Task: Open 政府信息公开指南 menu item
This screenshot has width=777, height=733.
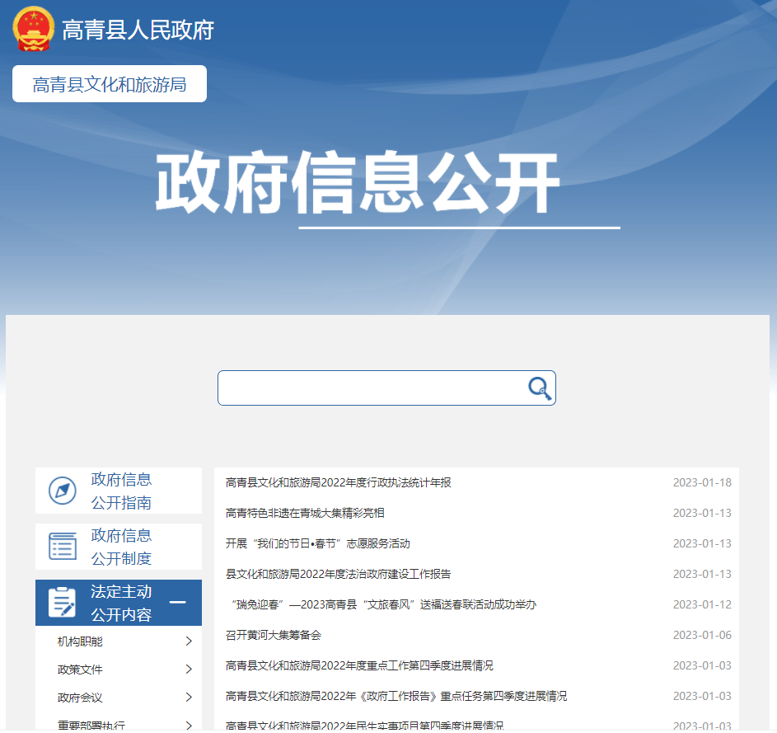Action: click(x=121, y=491)
